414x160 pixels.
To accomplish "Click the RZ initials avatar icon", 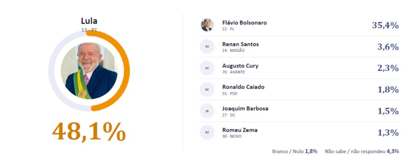I will 207,133.
